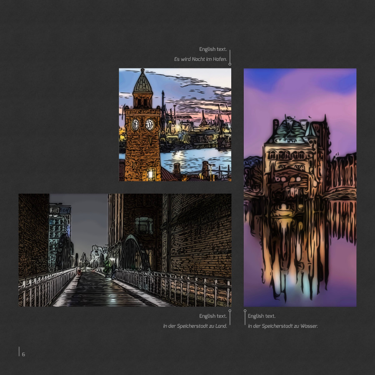Image resolution: width=375 pixels, height=375 pixels.
Task: Open the Speicherstadt bridge street image
Action: (x=125, y=250)
